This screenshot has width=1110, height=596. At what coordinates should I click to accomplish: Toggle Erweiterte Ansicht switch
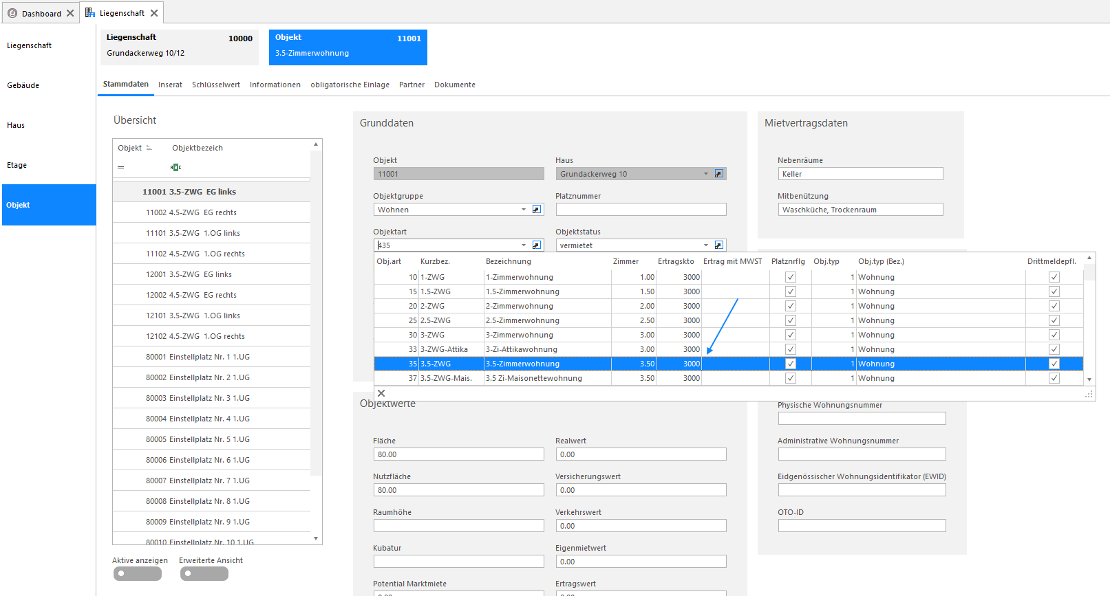coord(204,573)
